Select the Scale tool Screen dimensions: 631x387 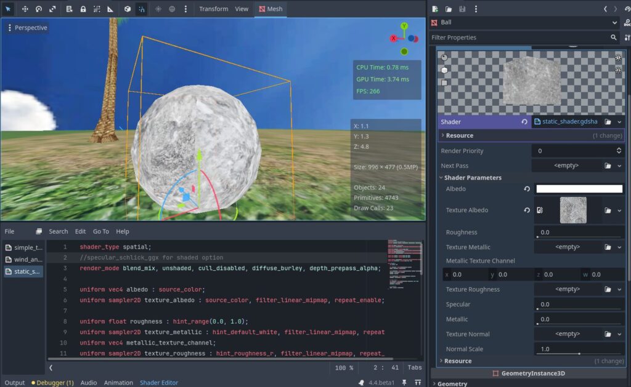click(53, 9)
